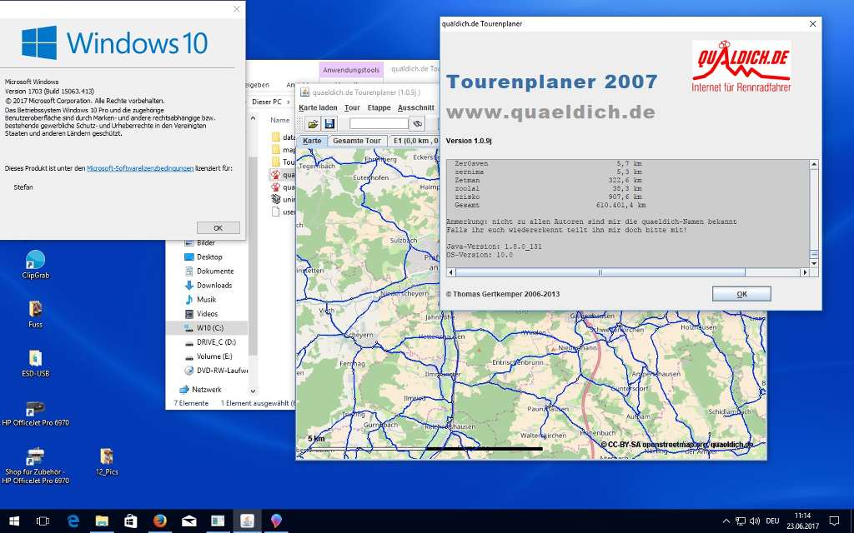Viewport: 854px width, 533px height.
Task: Open the 12_Pics desktop folder
Action: click(106, 456)
